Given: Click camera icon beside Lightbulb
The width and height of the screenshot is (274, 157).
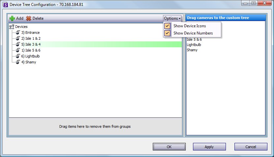Looking at the screenshot, I should tap(18, 56).
